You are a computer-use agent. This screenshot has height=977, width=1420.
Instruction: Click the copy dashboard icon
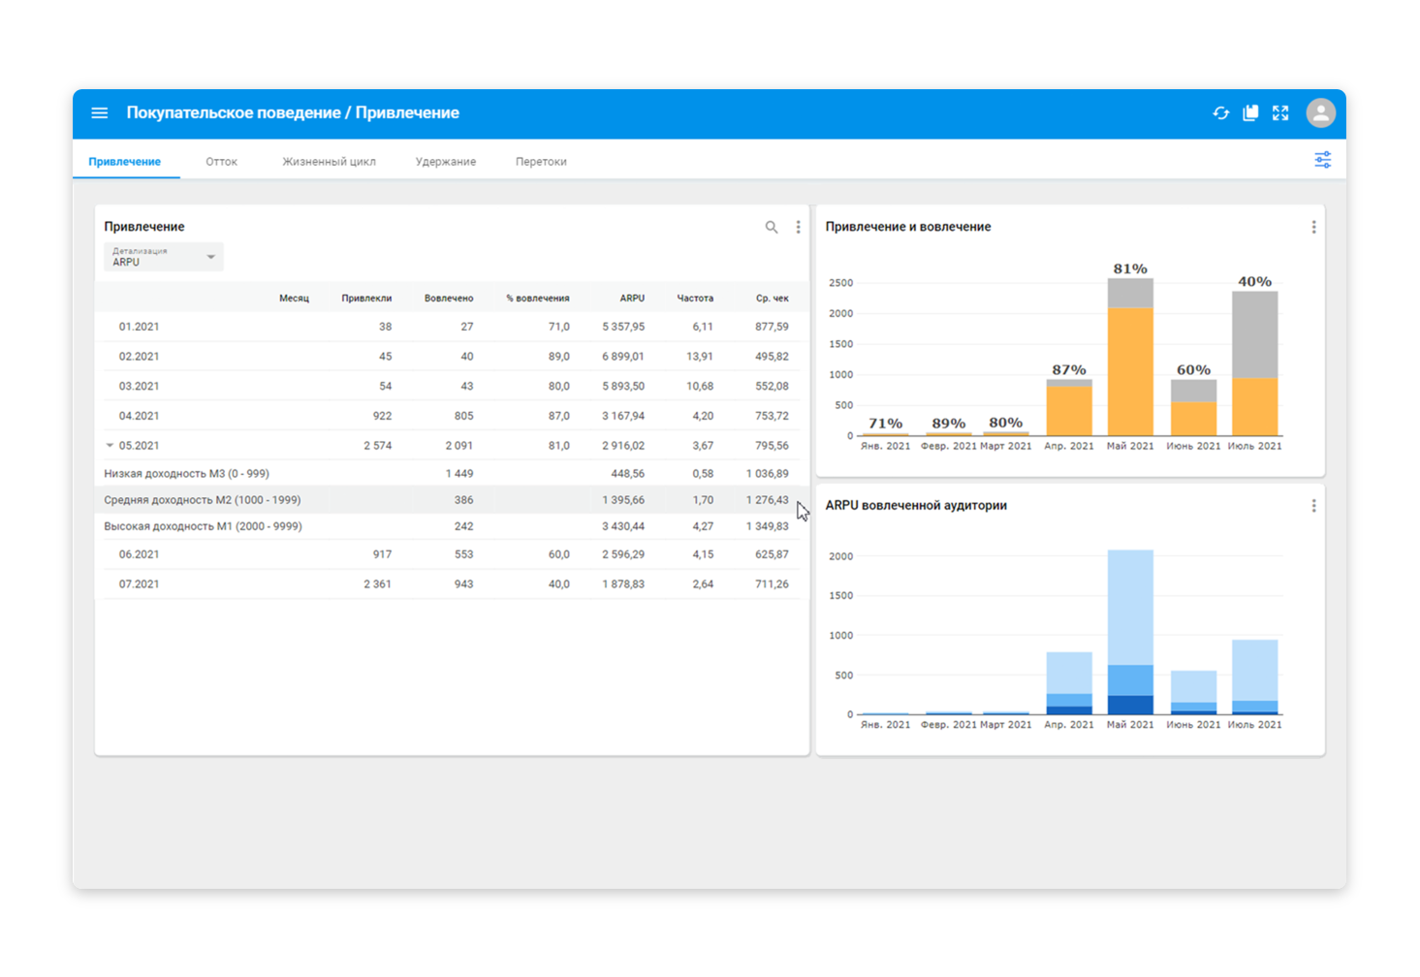(x=1250, y=113)
